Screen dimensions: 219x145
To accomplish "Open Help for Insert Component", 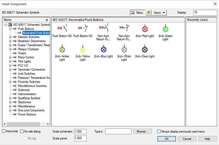I will point(207,139).
